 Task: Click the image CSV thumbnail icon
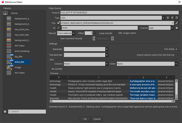[x=10, y=67]
